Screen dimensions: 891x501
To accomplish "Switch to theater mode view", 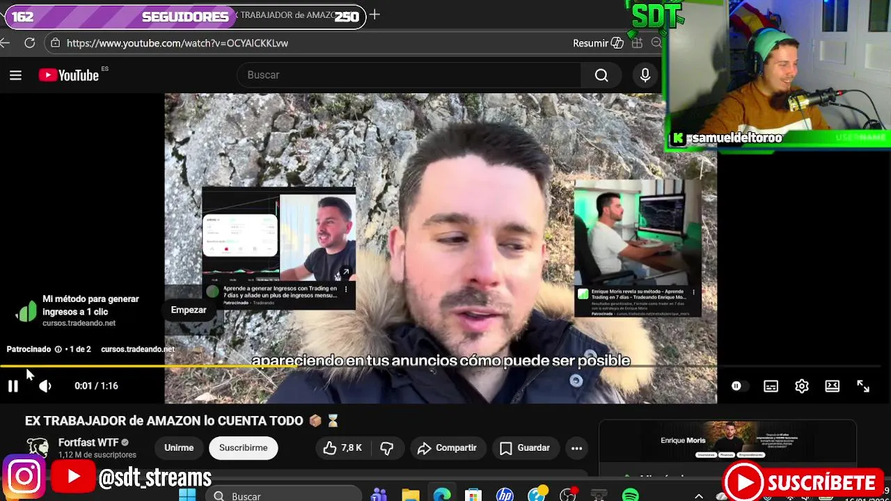I will 833,386.
